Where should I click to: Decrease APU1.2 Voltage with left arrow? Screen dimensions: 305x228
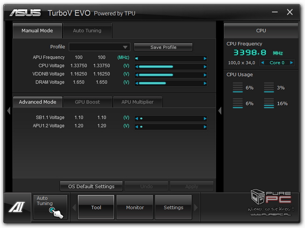pyautogui.click(x=137, y=127)
